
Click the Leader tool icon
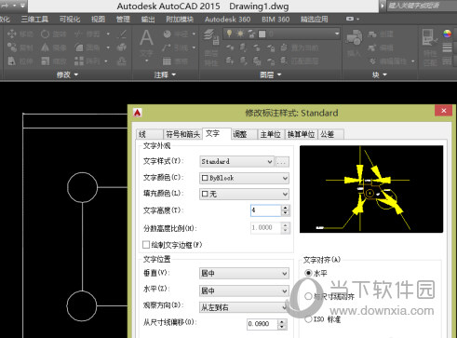(167, 47)
